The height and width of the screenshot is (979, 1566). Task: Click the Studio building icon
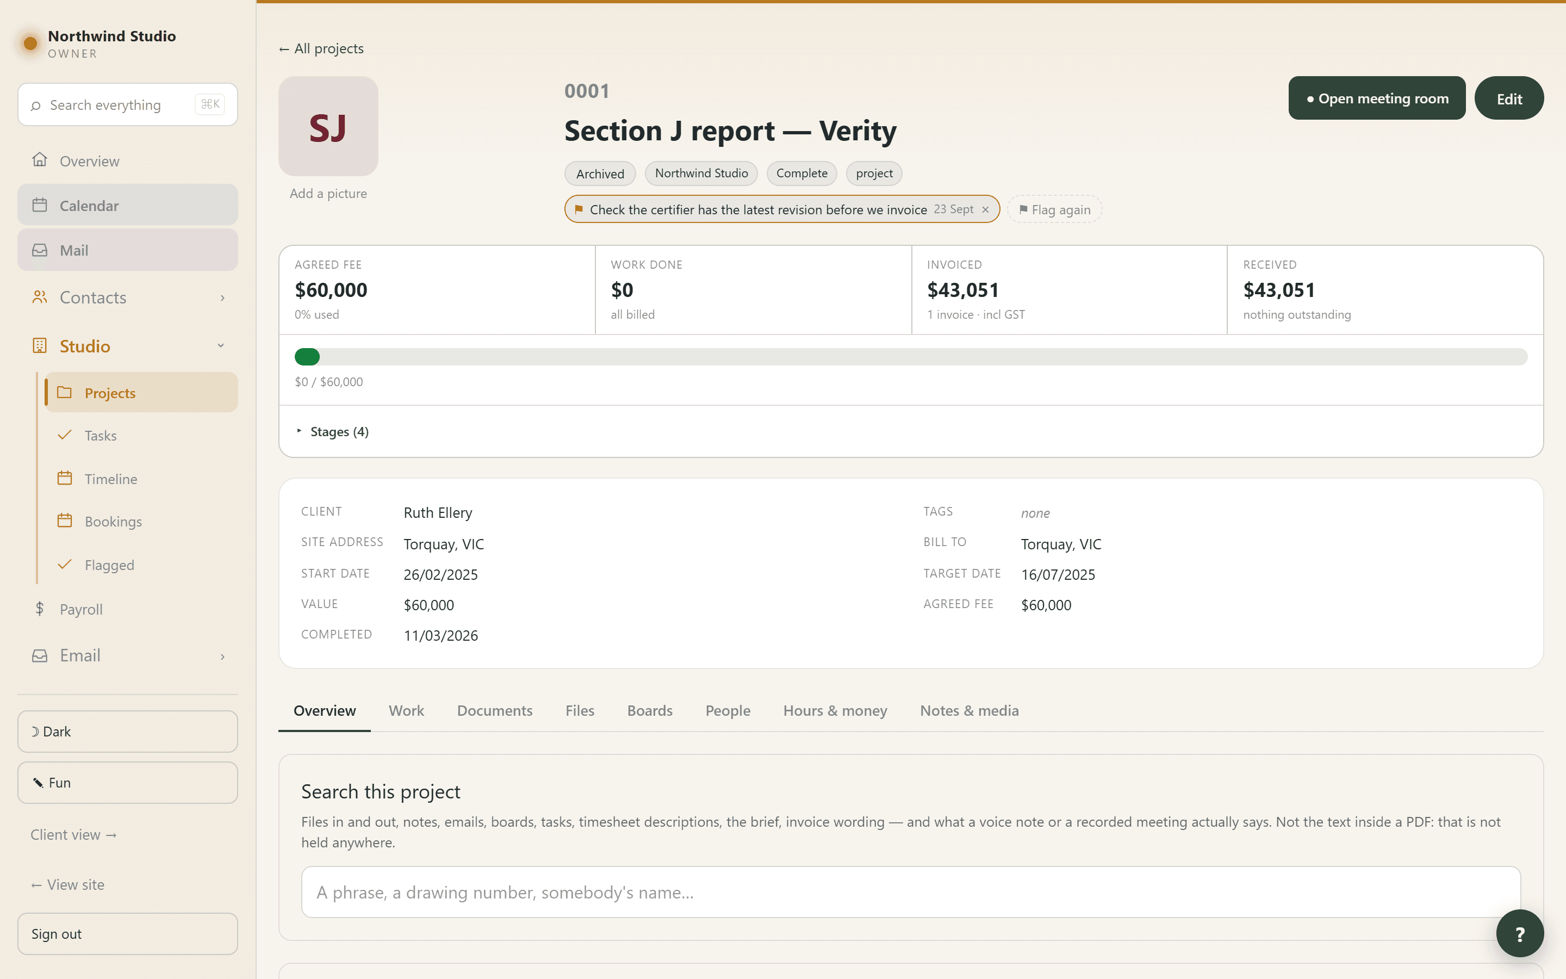point(40,346)
